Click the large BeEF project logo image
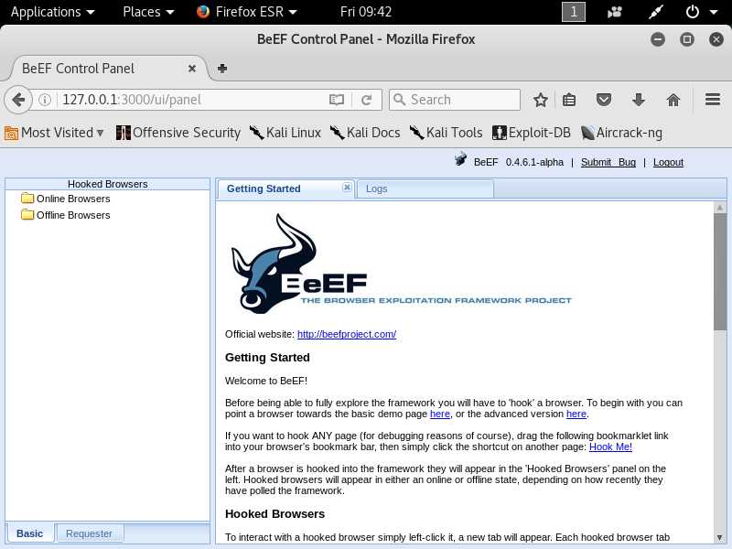The width and height of the screenshot is (732, 549). click(402, 264)
